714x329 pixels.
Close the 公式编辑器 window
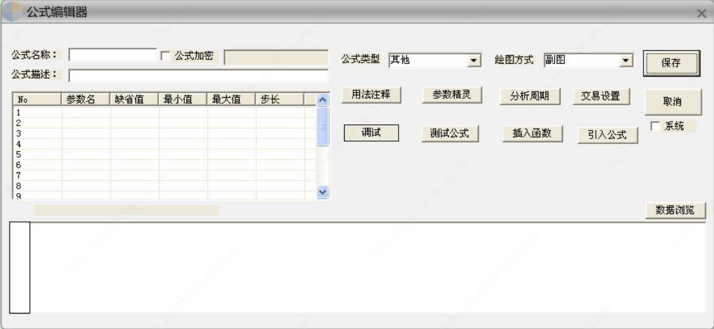pos(701,14)
